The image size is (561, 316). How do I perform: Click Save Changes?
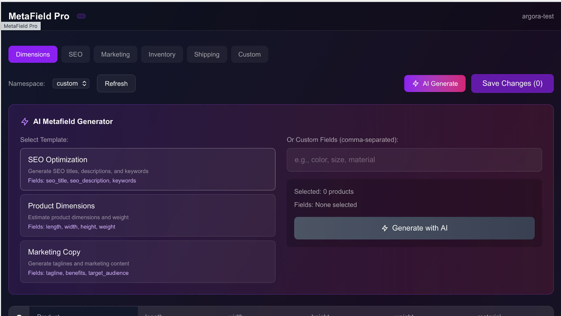(512, 83)
